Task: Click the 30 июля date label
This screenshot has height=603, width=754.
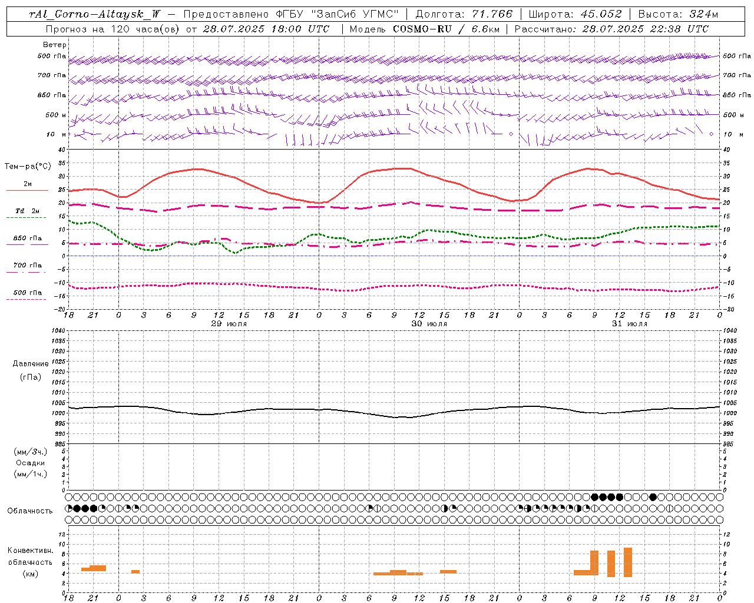Action: tap(429, 324)
